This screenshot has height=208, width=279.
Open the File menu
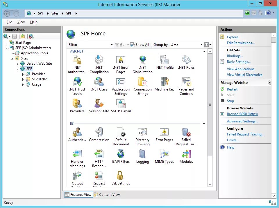[9, 22]
